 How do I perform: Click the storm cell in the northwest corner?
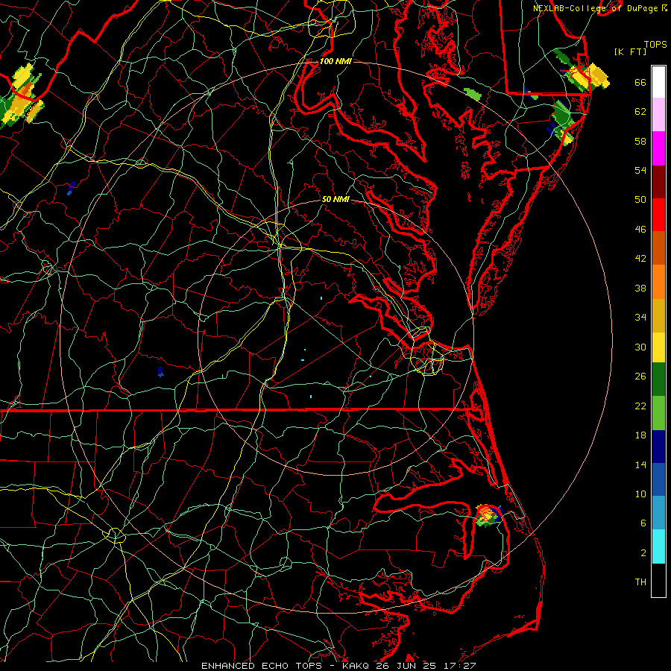(x=22, y=96)
